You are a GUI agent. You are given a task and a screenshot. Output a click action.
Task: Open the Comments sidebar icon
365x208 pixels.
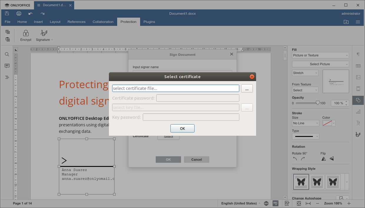7,66
